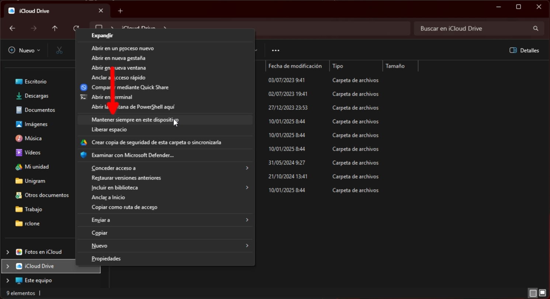Click the Este equipo computer icon
The height and width of the screenshot is (299, 550).
click(x=19, y=281)
